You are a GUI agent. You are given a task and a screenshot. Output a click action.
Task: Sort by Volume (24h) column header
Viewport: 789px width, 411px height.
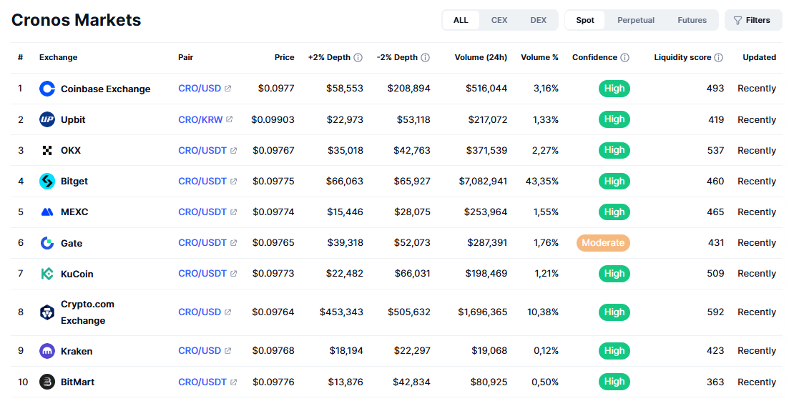point(481,57)
